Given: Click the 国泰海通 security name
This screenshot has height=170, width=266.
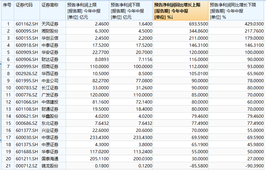Looking at the screenshot, I should pos(53,159).
